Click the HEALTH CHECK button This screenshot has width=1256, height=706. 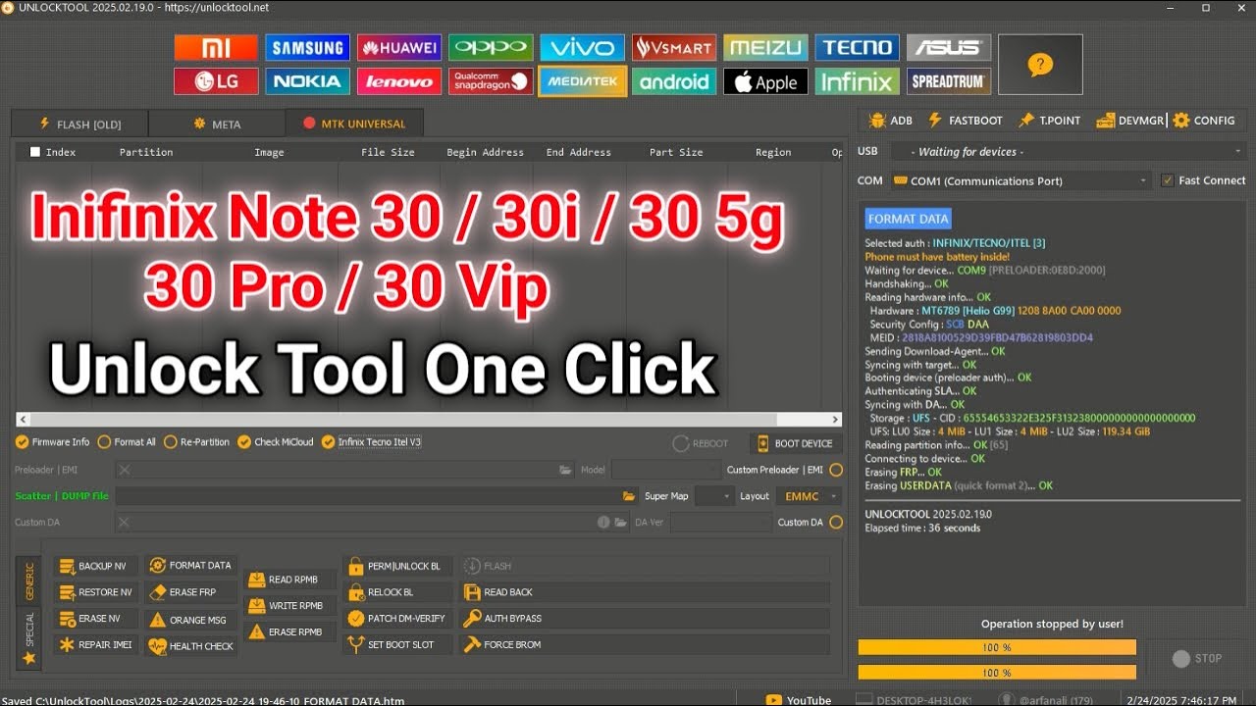[x=191, y=646]
